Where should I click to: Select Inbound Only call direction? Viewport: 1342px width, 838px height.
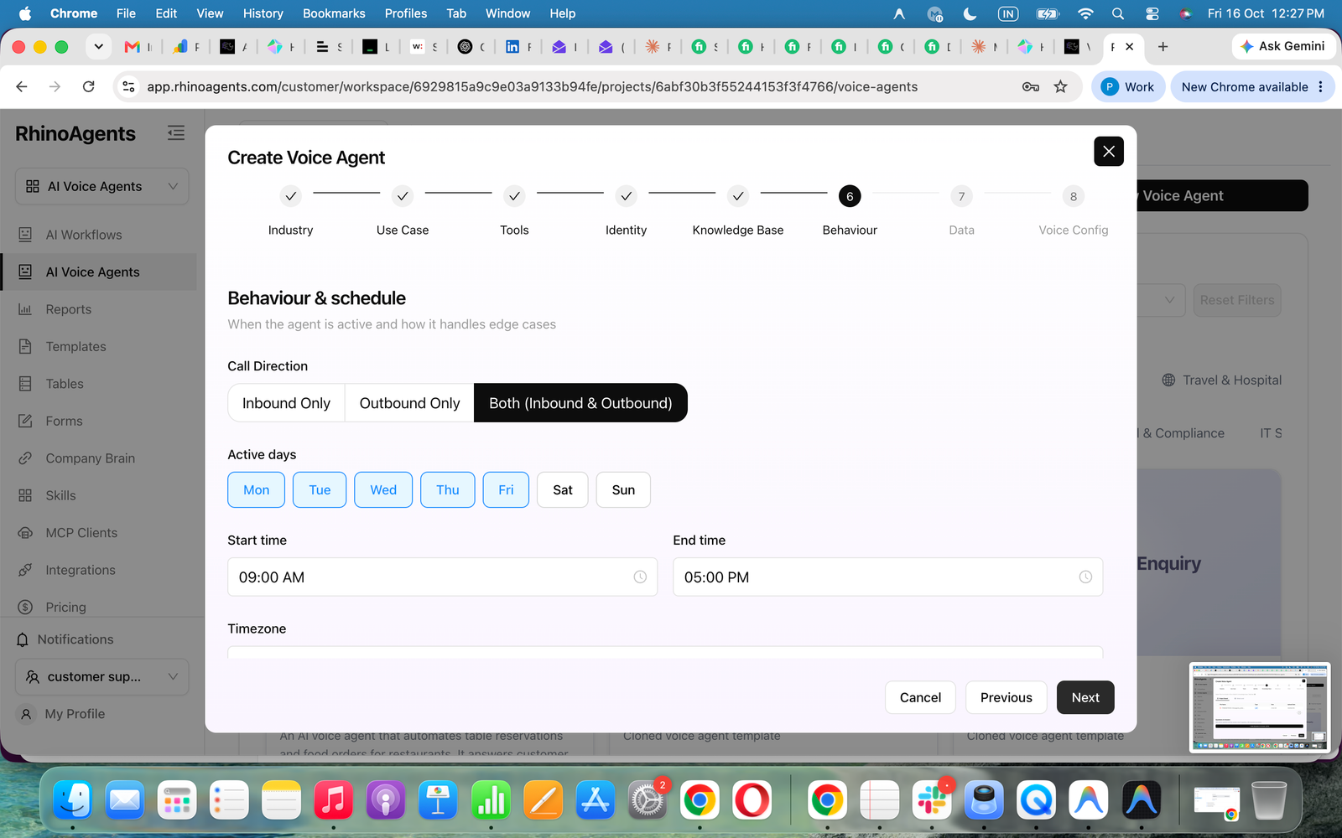coord(286,403)
